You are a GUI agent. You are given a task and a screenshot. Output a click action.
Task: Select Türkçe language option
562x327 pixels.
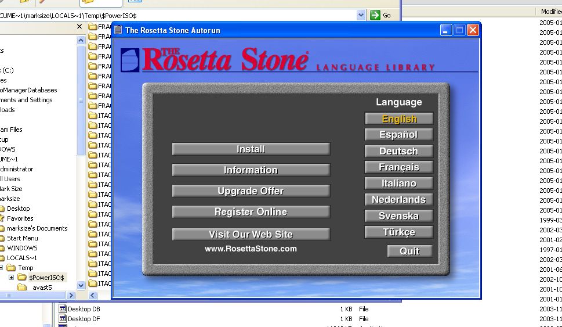[x=399, y=232]
